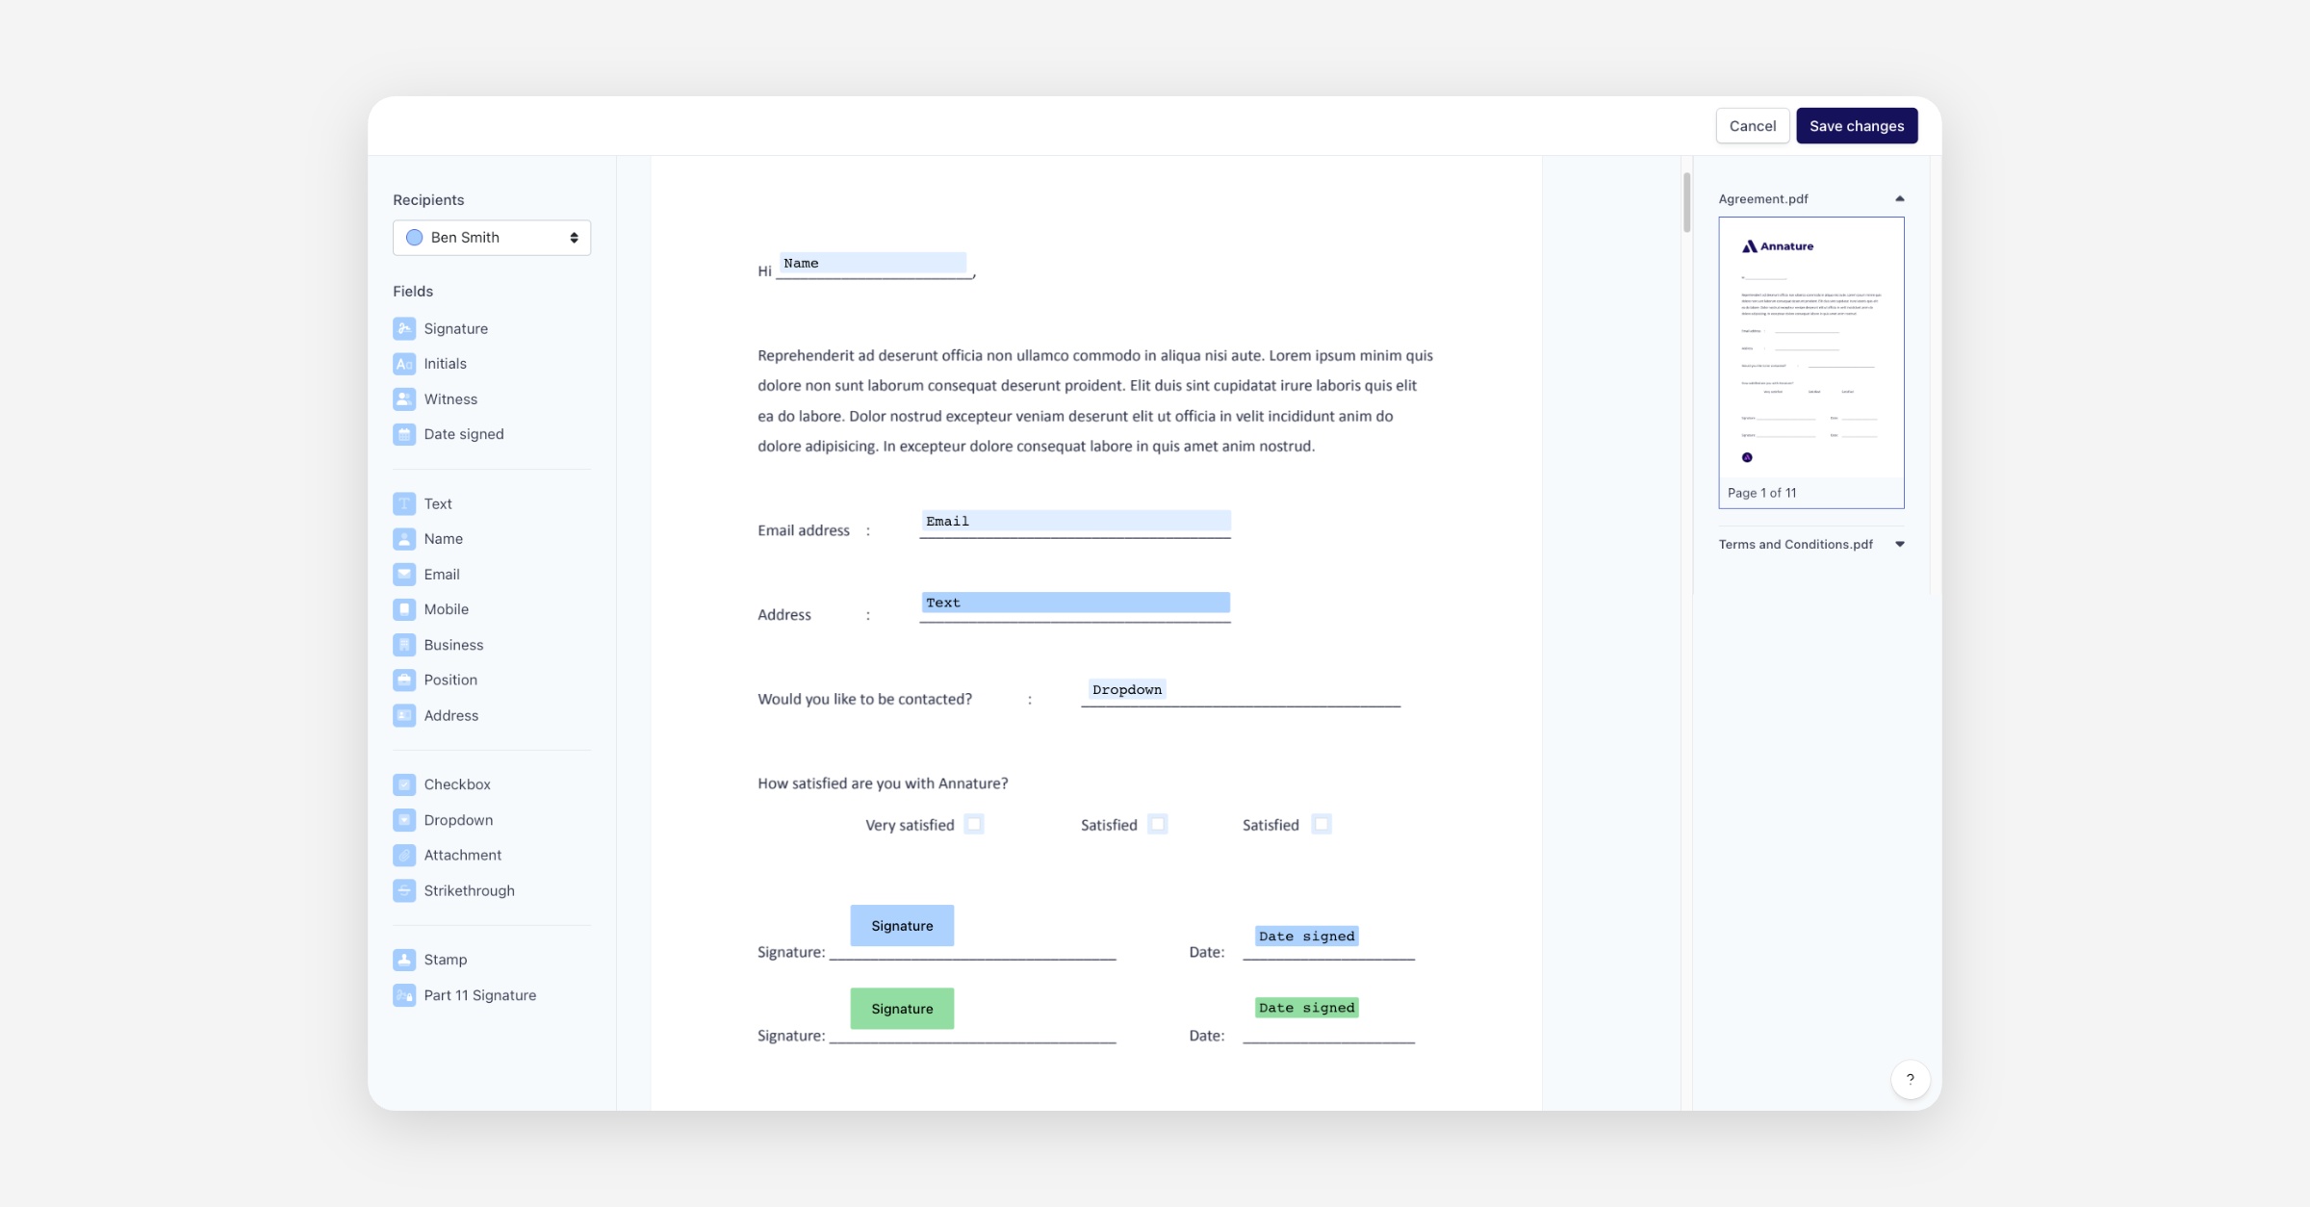Click the Attachment paperclip icon

click(404, 855)
